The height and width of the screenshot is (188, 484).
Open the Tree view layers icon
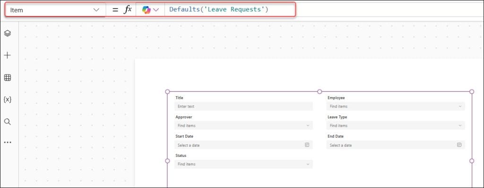point(8,33)
